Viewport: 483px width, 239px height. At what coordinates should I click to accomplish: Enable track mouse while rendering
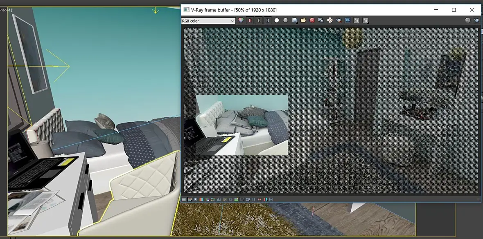pos(330,20)
